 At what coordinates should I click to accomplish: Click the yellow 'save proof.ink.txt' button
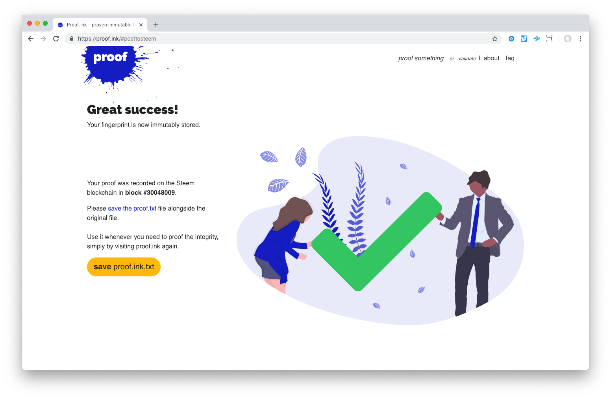pos(124,267)
